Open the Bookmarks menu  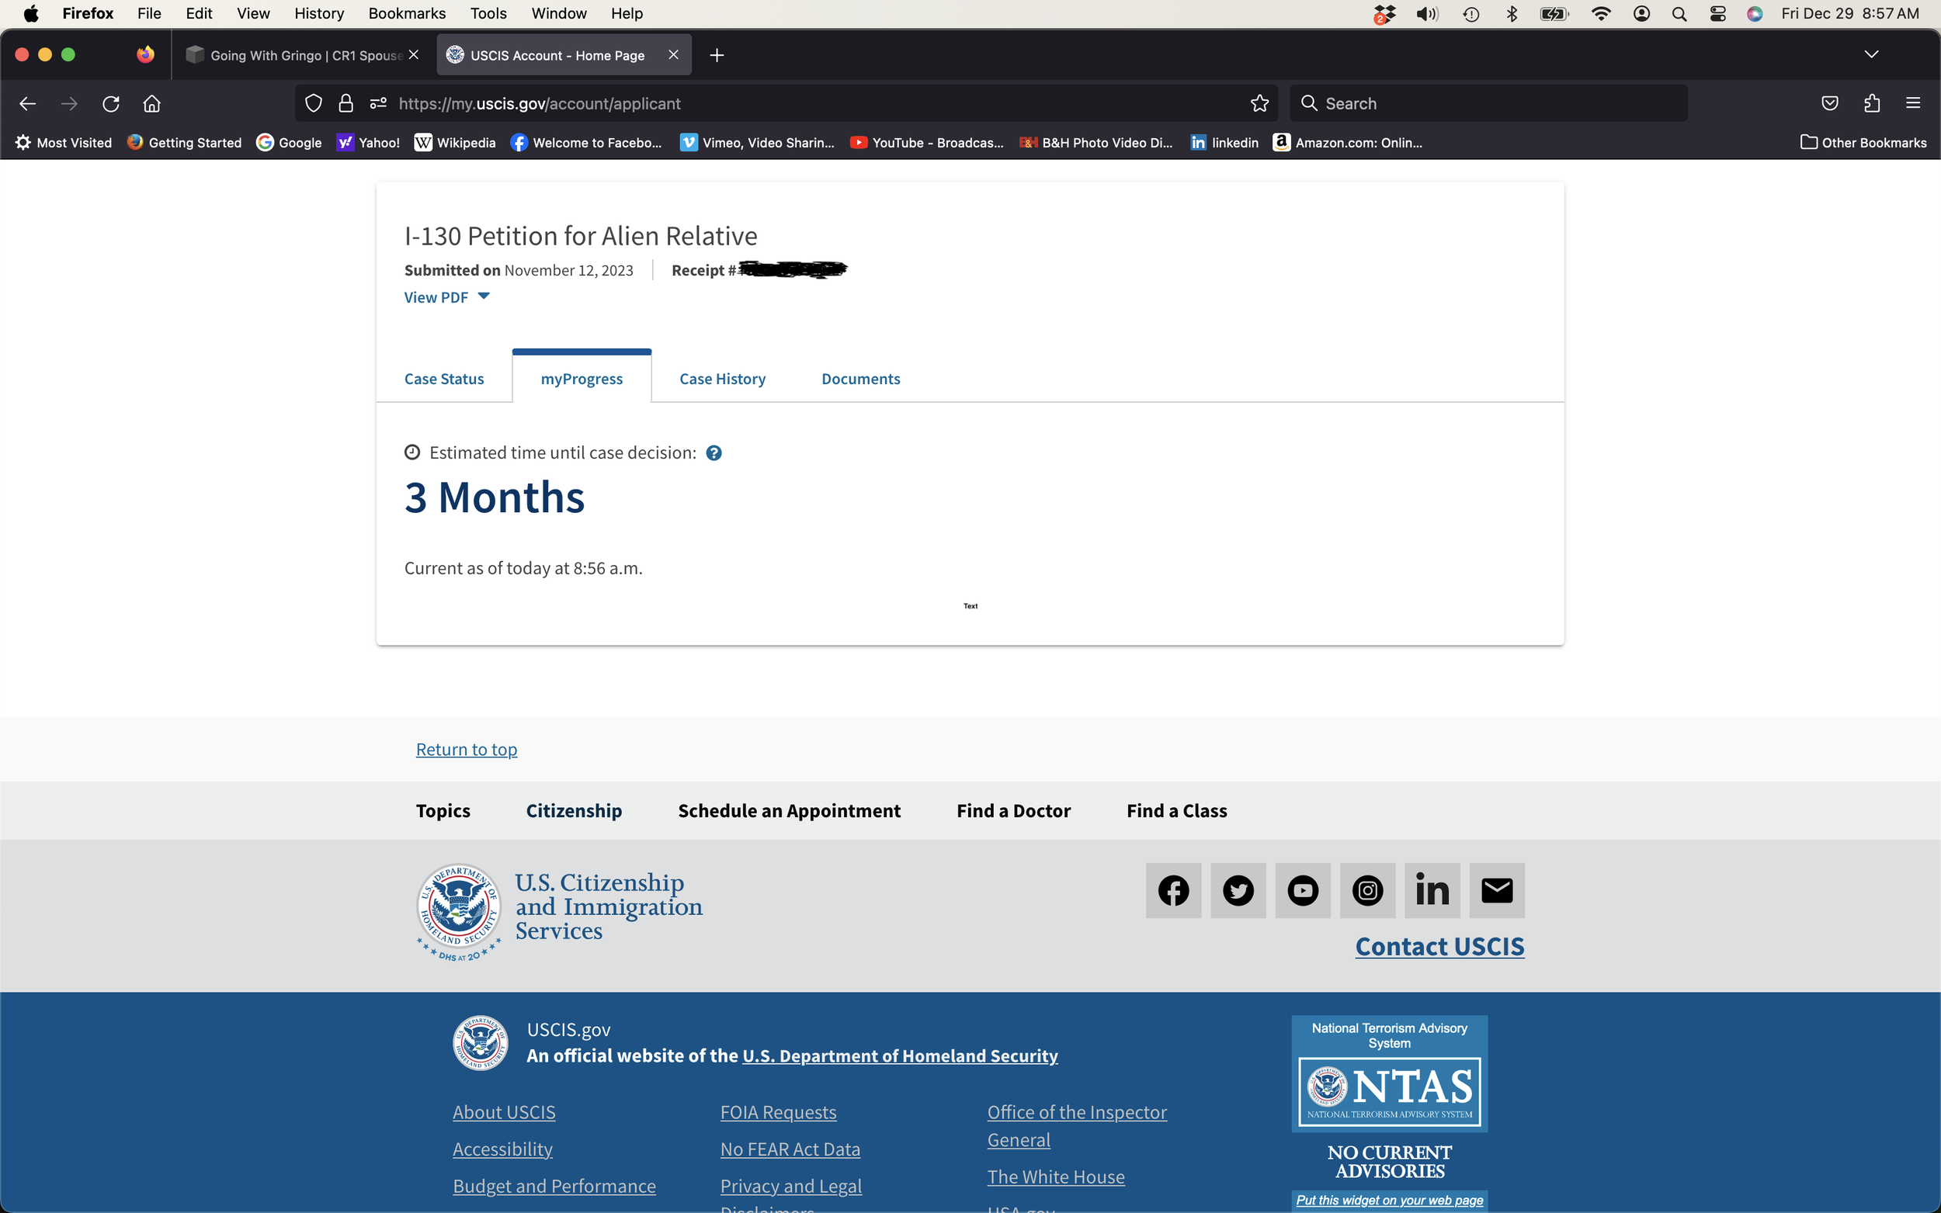point(406,14)
